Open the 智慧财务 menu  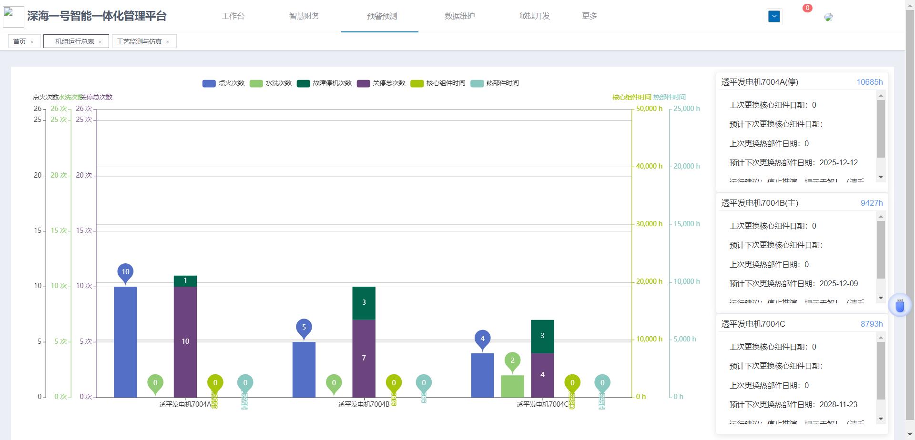pyautogui.click(x=304, y=16)
